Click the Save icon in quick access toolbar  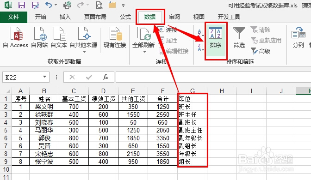(x=22, y=5)
